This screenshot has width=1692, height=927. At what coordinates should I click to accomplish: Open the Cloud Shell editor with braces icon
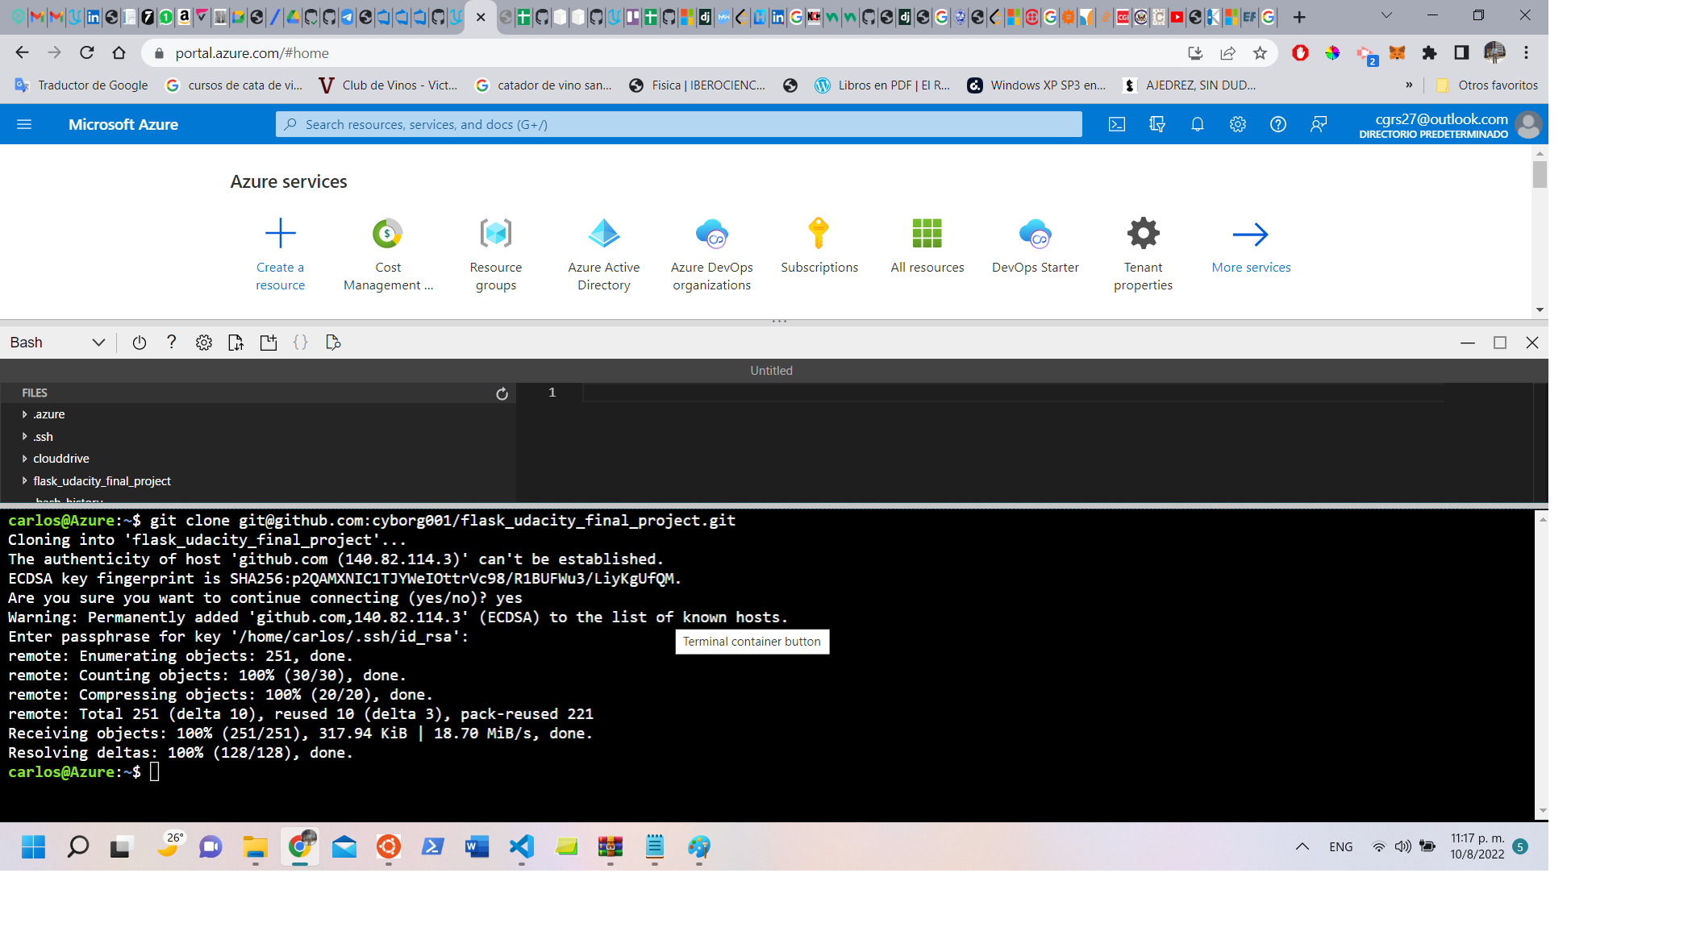tap(301, 342)
